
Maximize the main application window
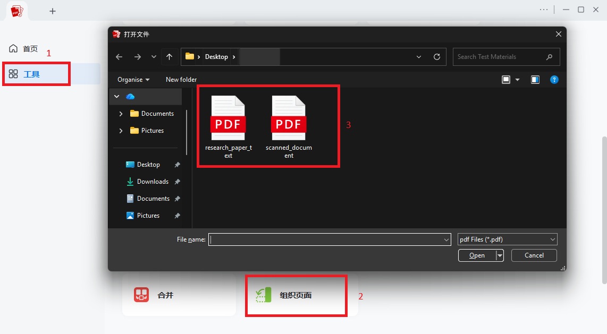pos(580,10)
